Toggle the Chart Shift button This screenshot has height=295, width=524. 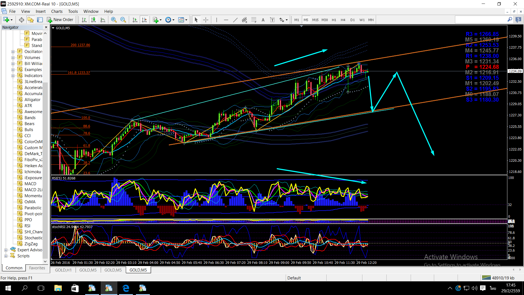point(144,20)
